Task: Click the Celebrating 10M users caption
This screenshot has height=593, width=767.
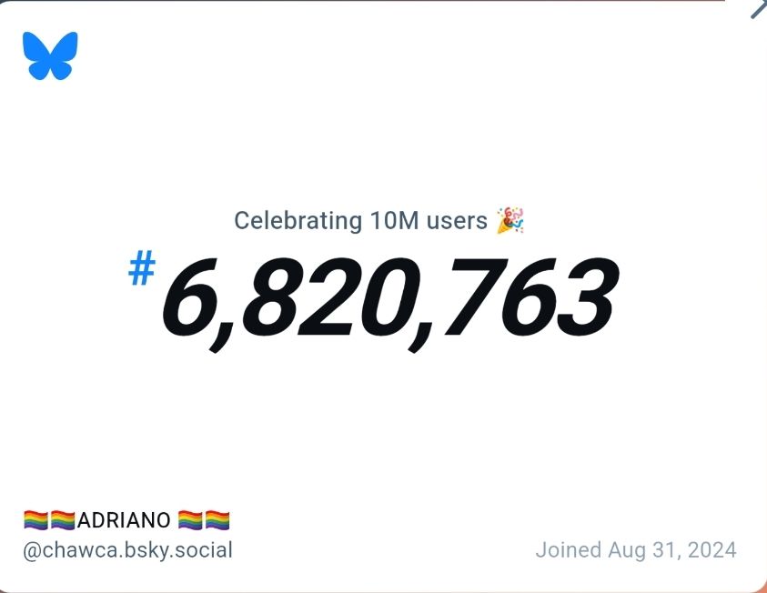Action: (x=360, y=220)
